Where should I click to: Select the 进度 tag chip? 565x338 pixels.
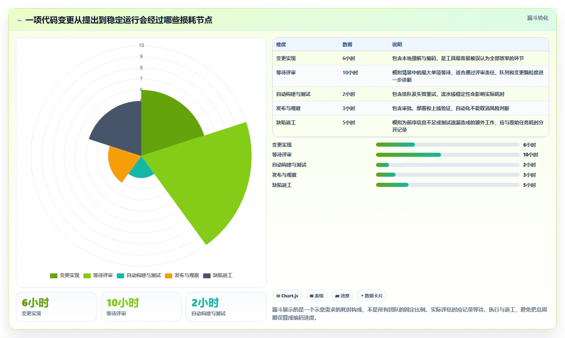(x=342, y=296)
